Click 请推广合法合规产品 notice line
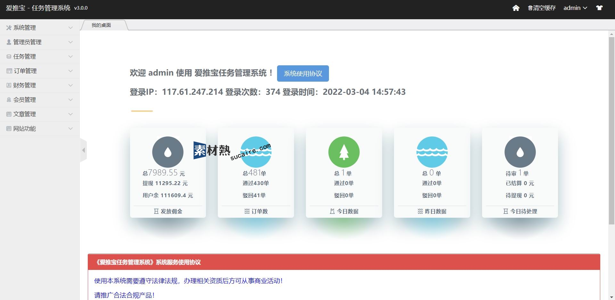Image resolution: width=615 pixels, height=300 pixels. point(124,295)
